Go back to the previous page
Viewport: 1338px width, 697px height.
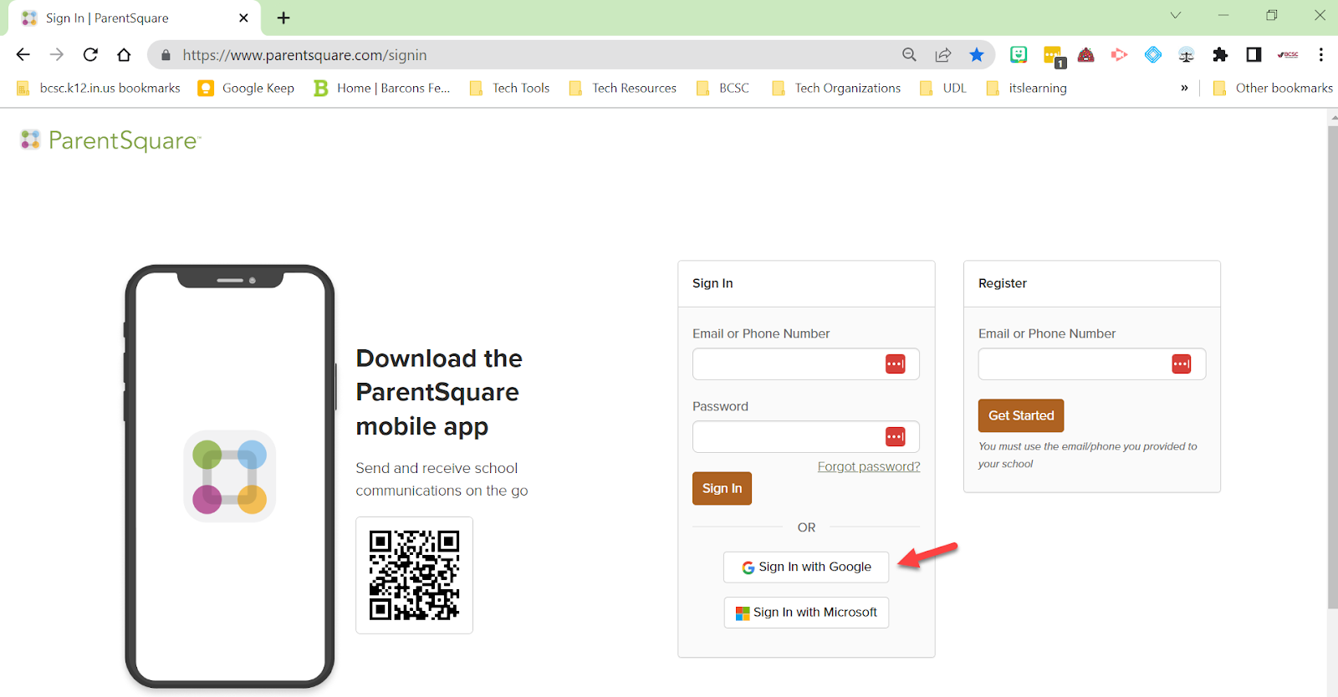[x=23, y=55]
